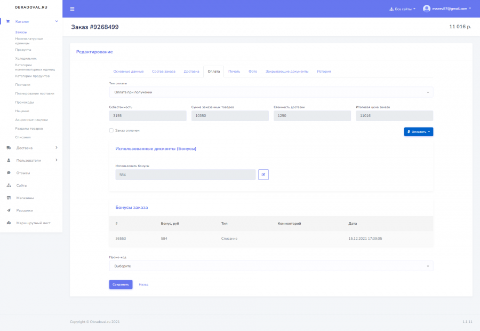480x331 pixels.
Task: Click the user icon for Пользователи
Action: [9, 160]
